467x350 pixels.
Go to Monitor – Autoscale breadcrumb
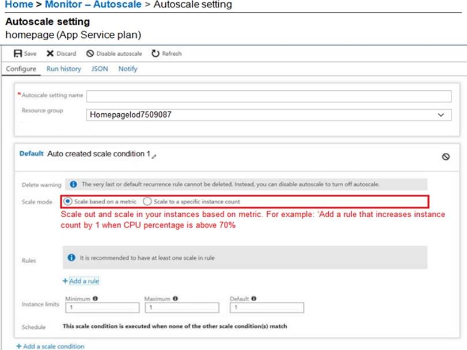(x=93, y=5)
